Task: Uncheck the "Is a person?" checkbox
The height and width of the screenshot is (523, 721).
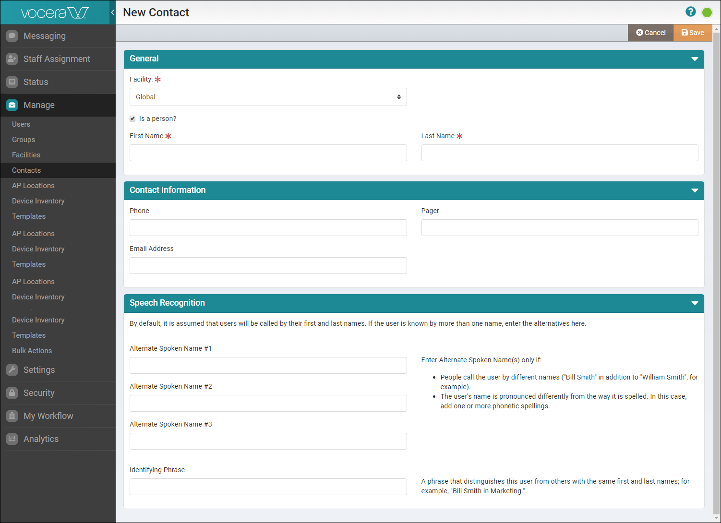Action: pyautogui.click(x=132, y=119)
